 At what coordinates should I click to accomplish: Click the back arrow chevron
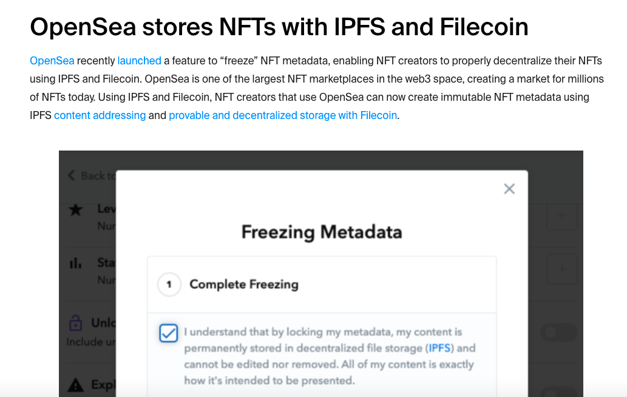click(72, 175)
